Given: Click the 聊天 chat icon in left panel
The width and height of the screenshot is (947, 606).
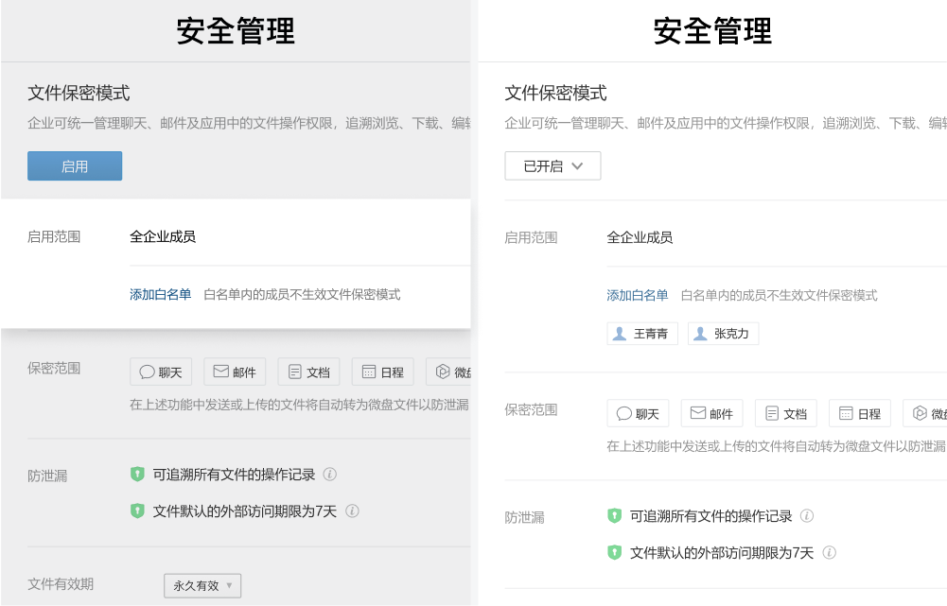Looking at the screenshot, I should click(148, 372).
